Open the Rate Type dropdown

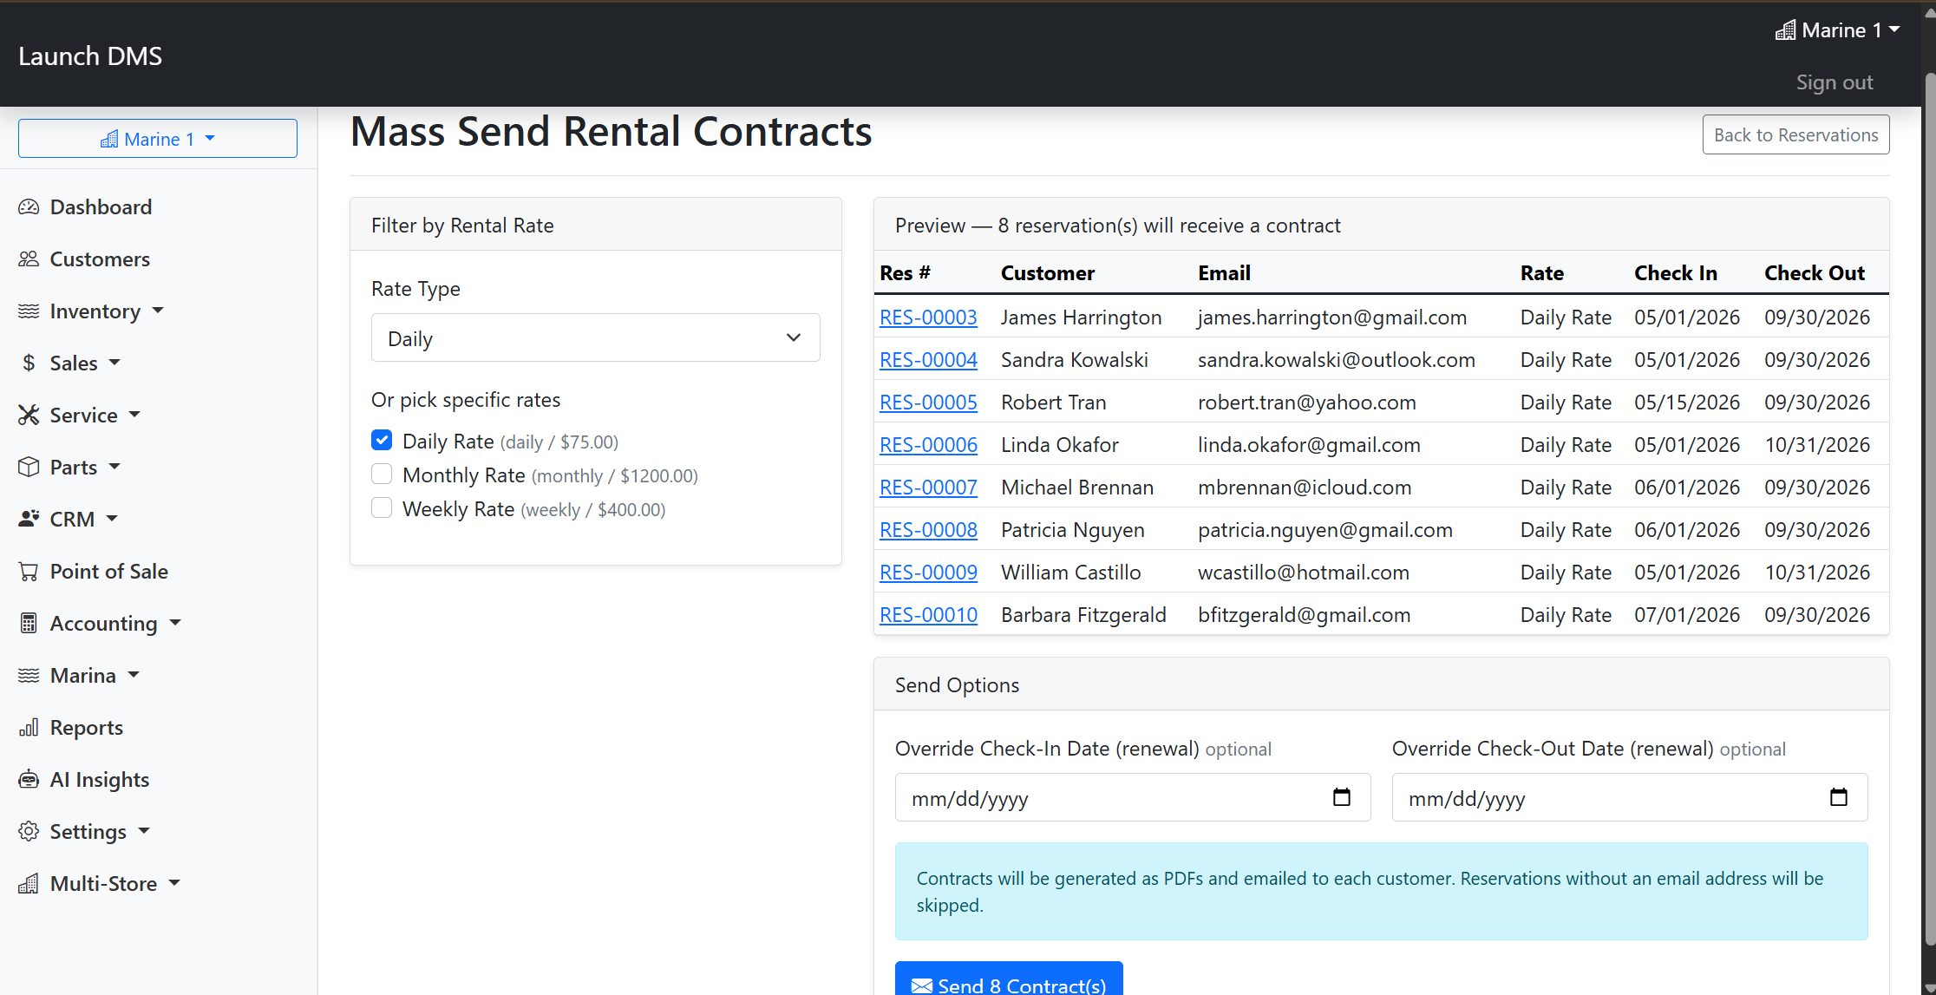596,337
